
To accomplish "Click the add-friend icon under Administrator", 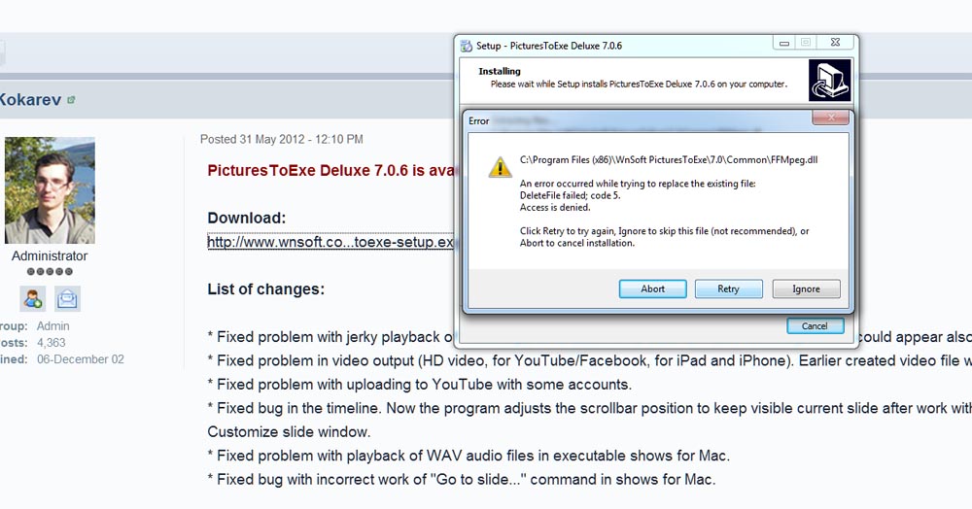I will point(33,297).
